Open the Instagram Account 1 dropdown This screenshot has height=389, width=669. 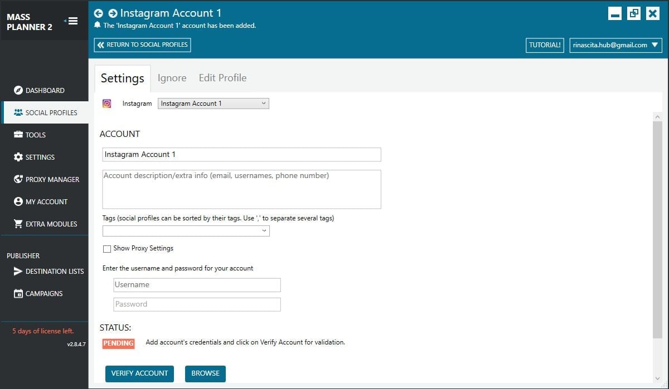(x=214, y=104)
